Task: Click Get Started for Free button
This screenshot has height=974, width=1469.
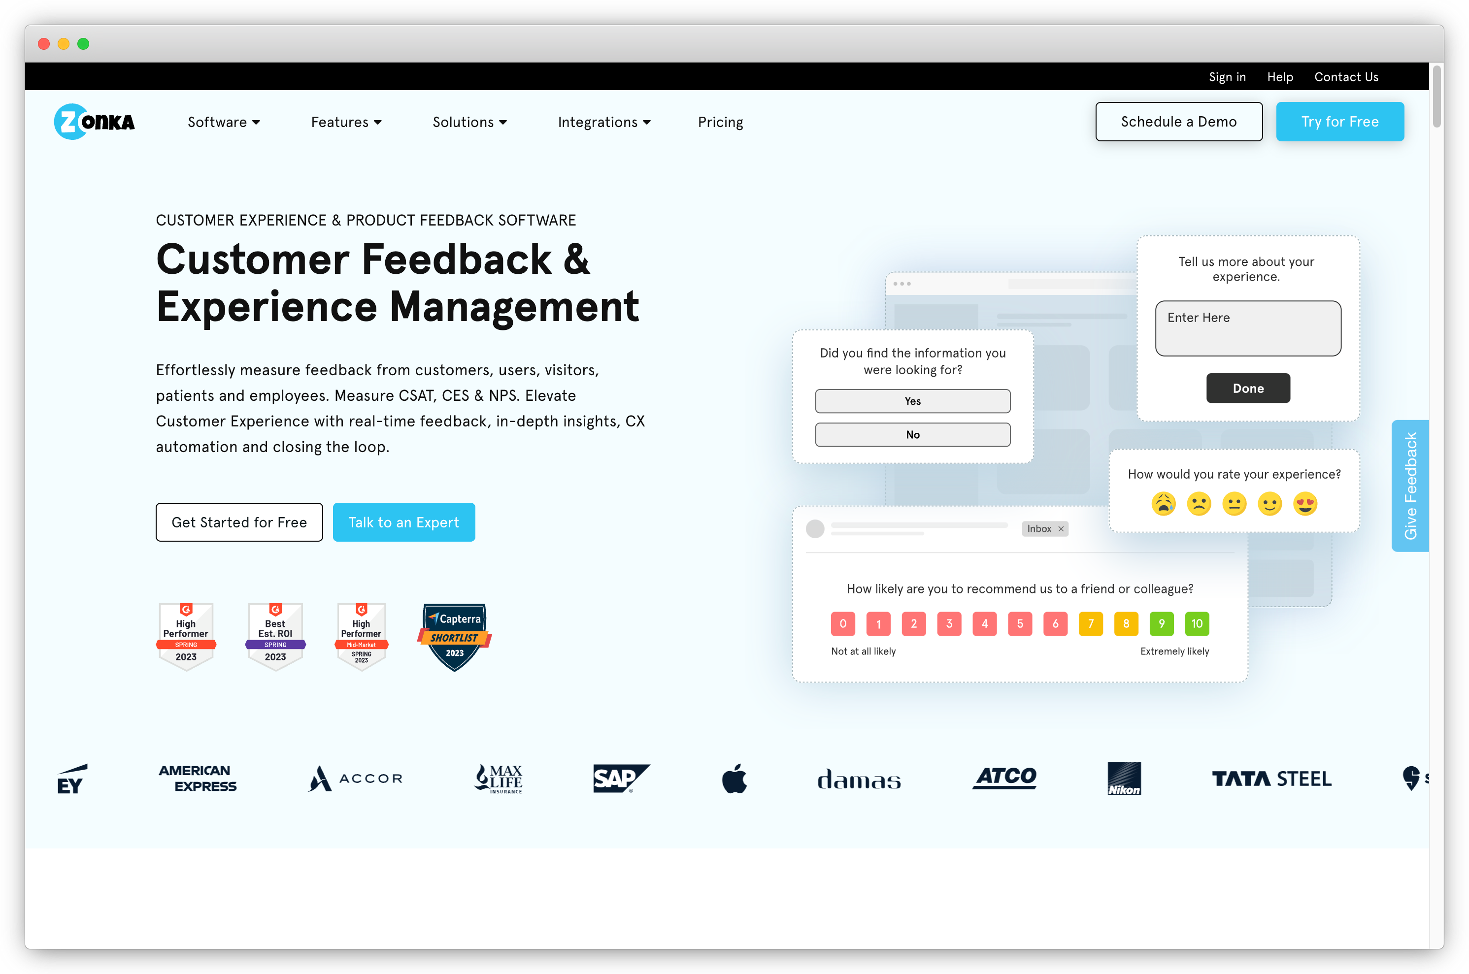Action: (239, 523)
